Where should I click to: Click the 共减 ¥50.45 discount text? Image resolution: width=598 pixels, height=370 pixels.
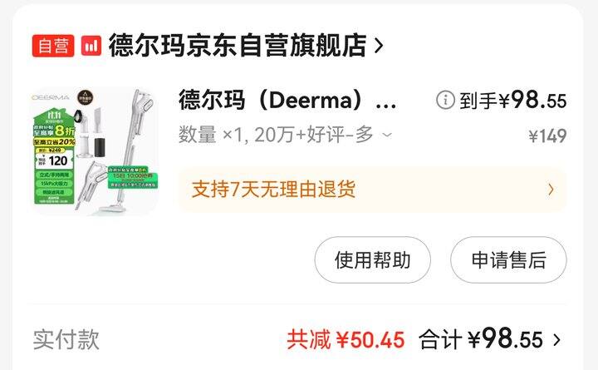click(346, 339)
